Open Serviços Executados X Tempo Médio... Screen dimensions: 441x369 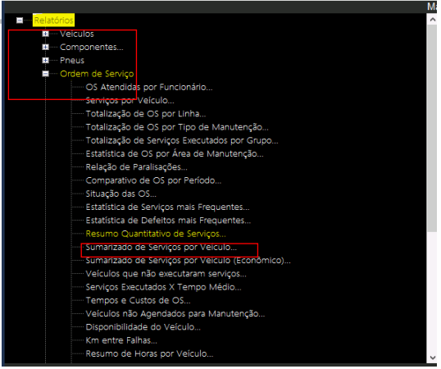click(163, 287)
